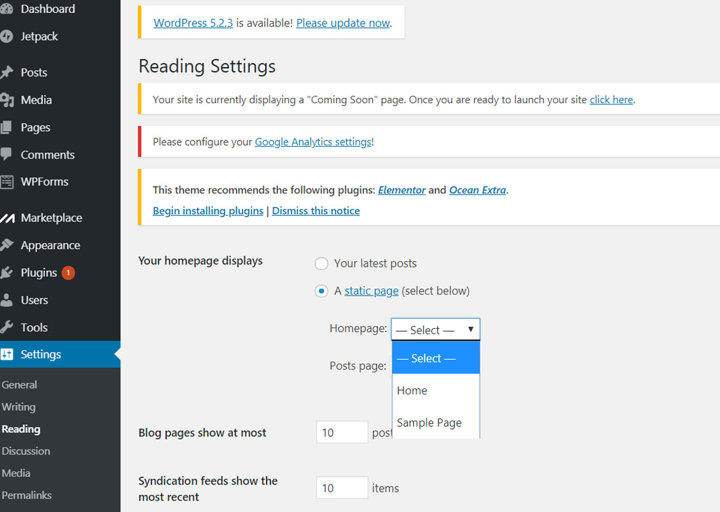
Task: Click the Users person icon
Action: click(6, 300)
